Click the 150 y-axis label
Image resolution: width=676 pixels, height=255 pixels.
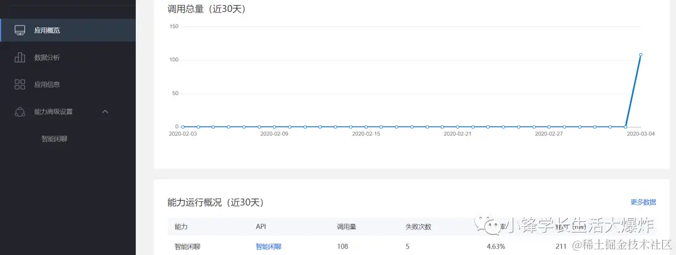coord(174,26)
